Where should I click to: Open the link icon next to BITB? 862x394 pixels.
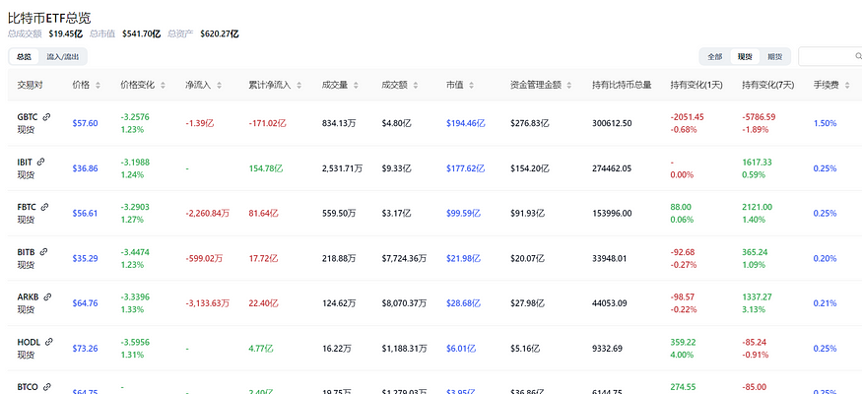pyautogui.click(x=44, y=252)
